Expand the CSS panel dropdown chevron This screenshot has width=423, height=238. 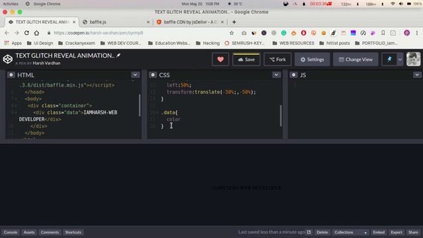(276, 75)
